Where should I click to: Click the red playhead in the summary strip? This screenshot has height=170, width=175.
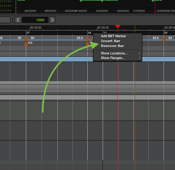coord(155,6)
